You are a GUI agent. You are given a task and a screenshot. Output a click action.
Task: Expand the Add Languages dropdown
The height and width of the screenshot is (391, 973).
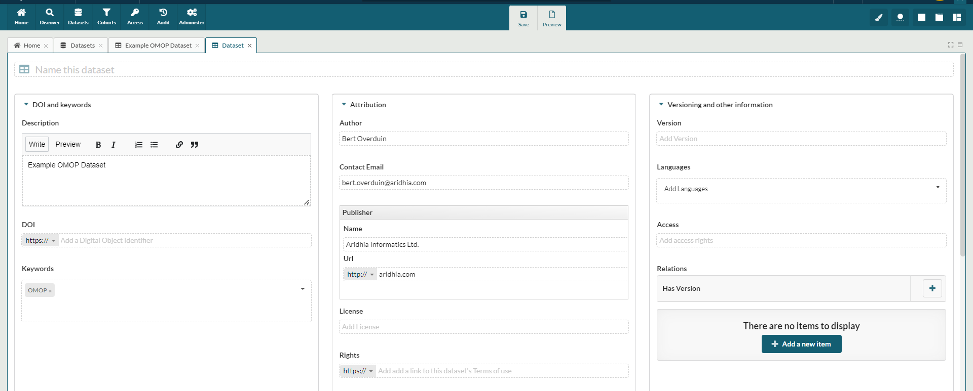938,188
